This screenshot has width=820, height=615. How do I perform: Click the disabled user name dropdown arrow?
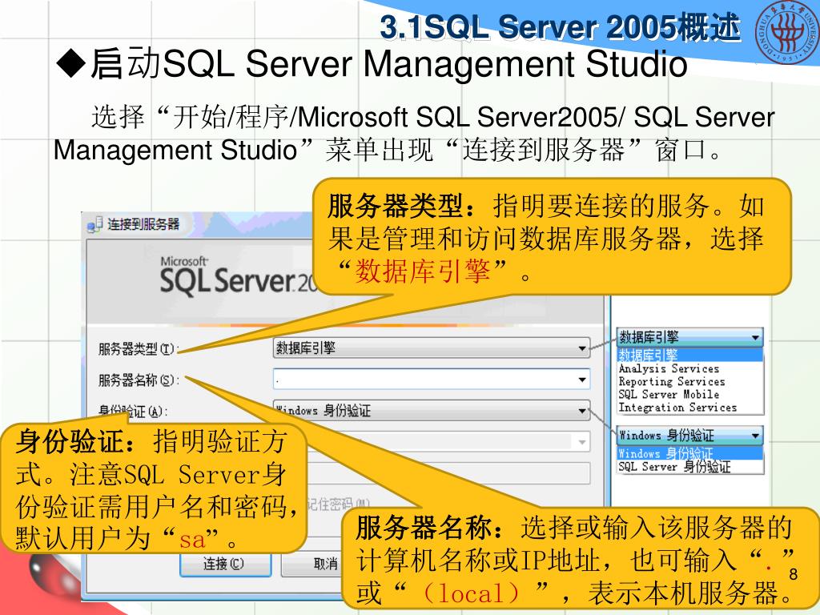(582, 442)
